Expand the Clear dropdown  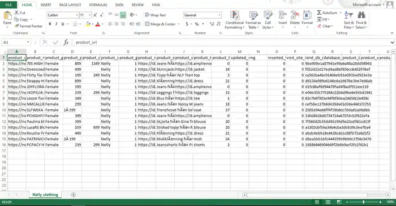pyautogui.click(x=332, y=26)
